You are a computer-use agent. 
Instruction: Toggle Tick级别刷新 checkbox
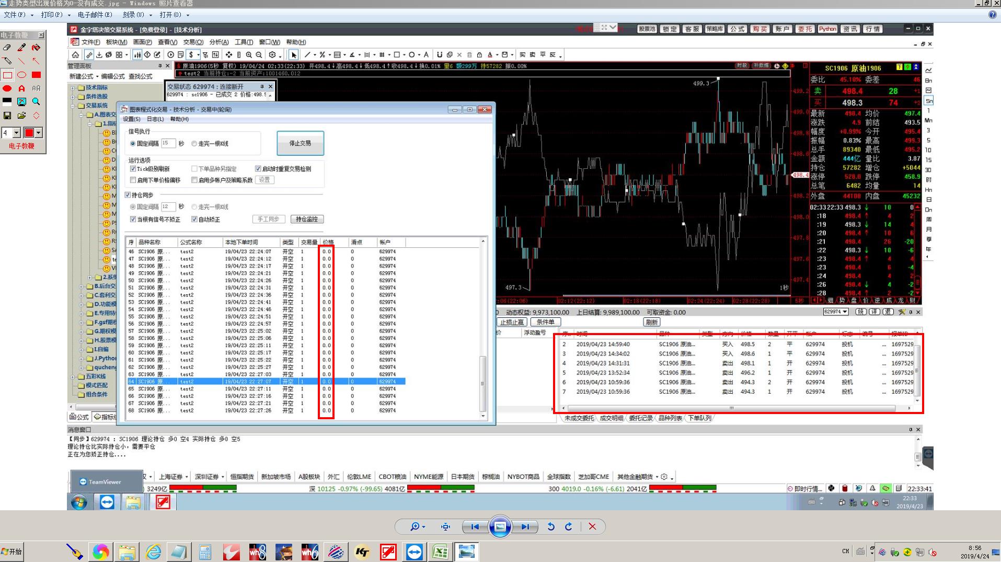133,169
